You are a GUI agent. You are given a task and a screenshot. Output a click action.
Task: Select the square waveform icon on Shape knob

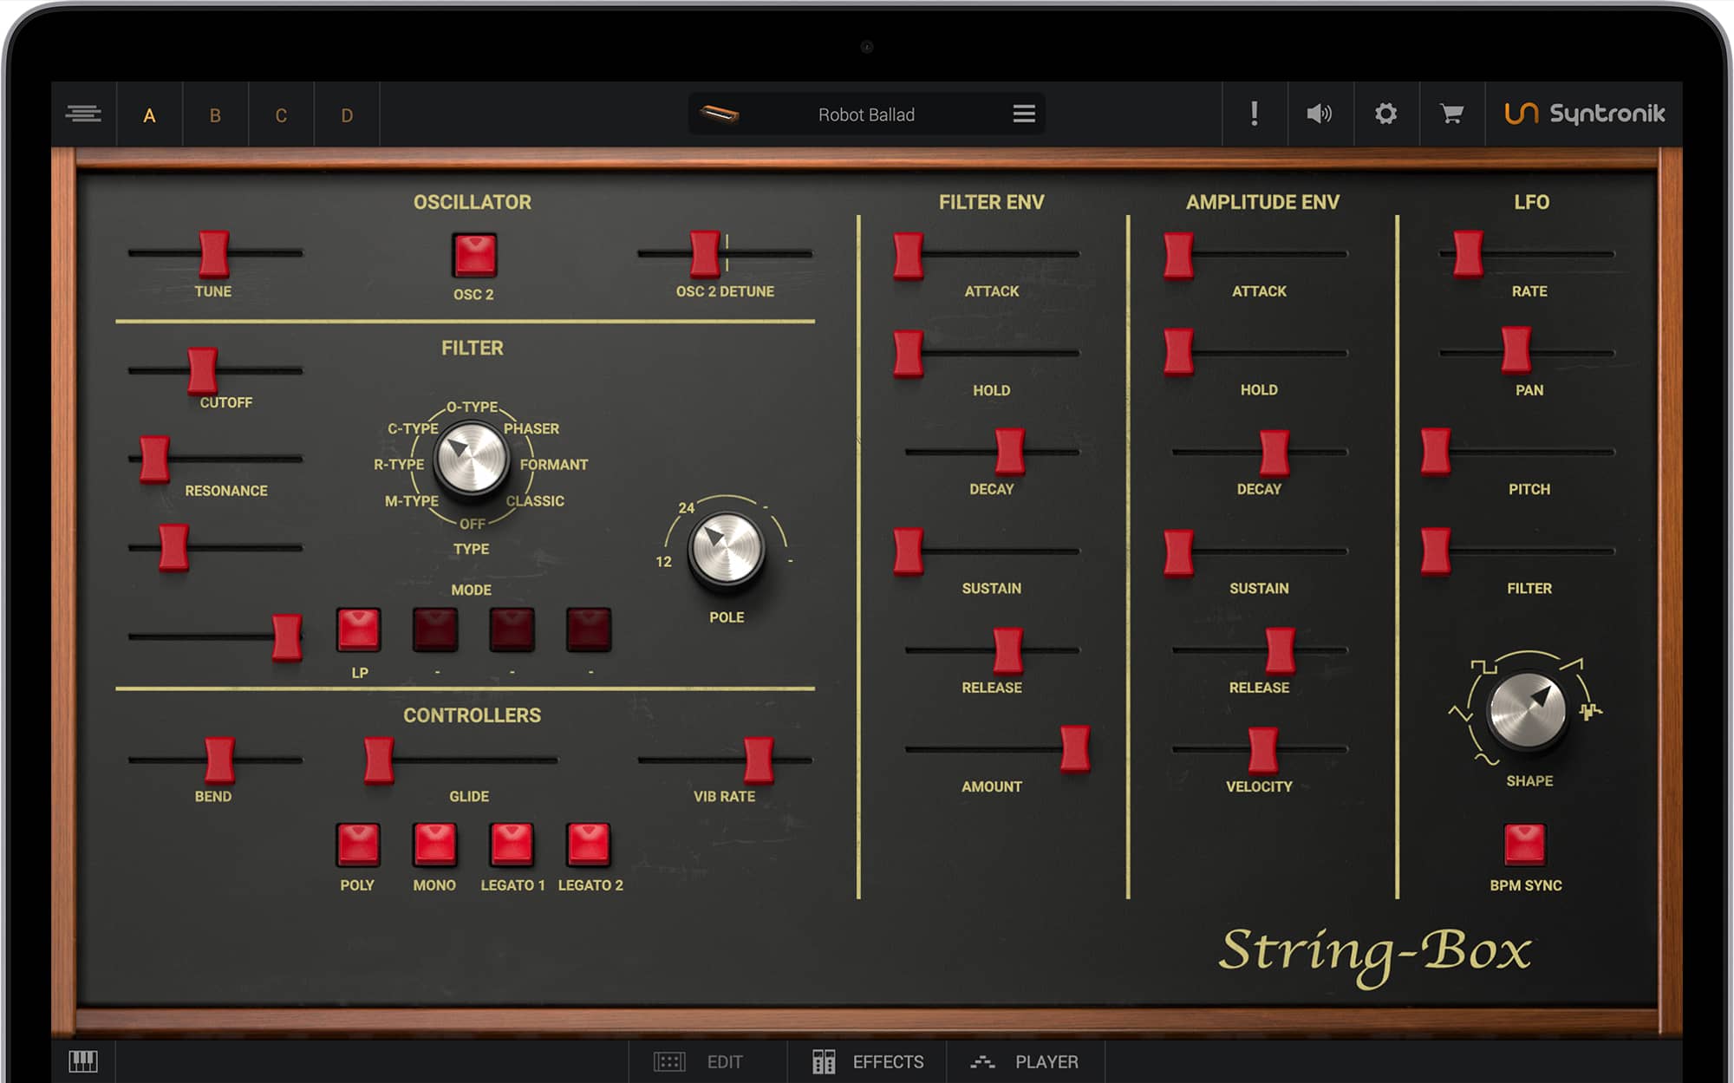pyautogui.click(x=1483, y=667)
